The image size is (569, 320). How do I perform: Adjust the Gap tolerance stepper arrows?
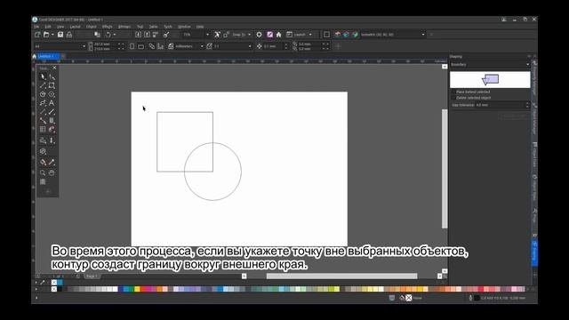pos(527,105)
